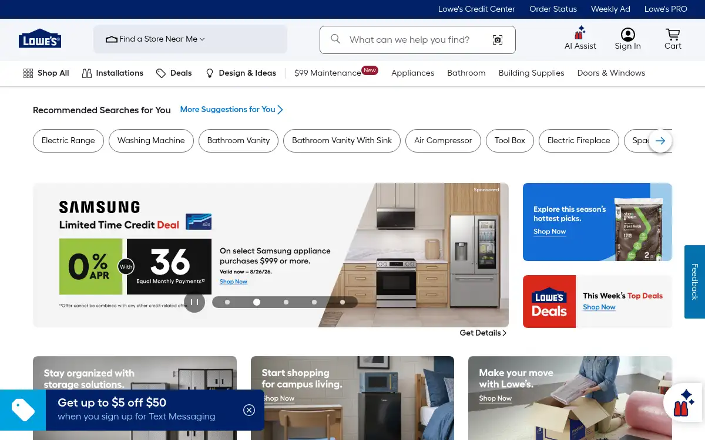Viewport: 705px width, 440px height.
Task: Open the Cart icon
Action: tap(673, 39)
